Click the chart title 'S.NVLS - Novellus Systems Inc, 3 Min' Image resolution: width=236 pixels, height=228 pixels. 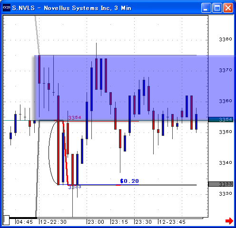click(x=72, y=8)
